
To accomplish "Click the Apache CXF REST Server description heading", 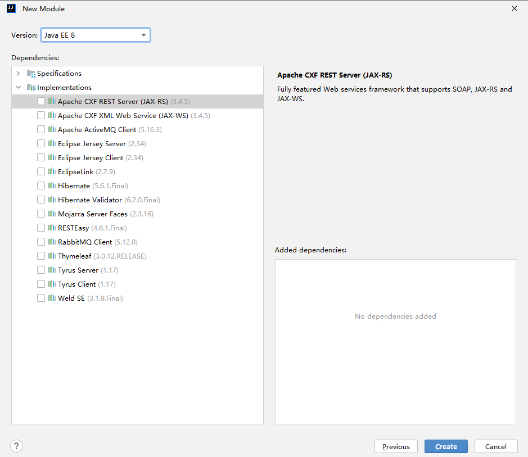I will 335,75.
